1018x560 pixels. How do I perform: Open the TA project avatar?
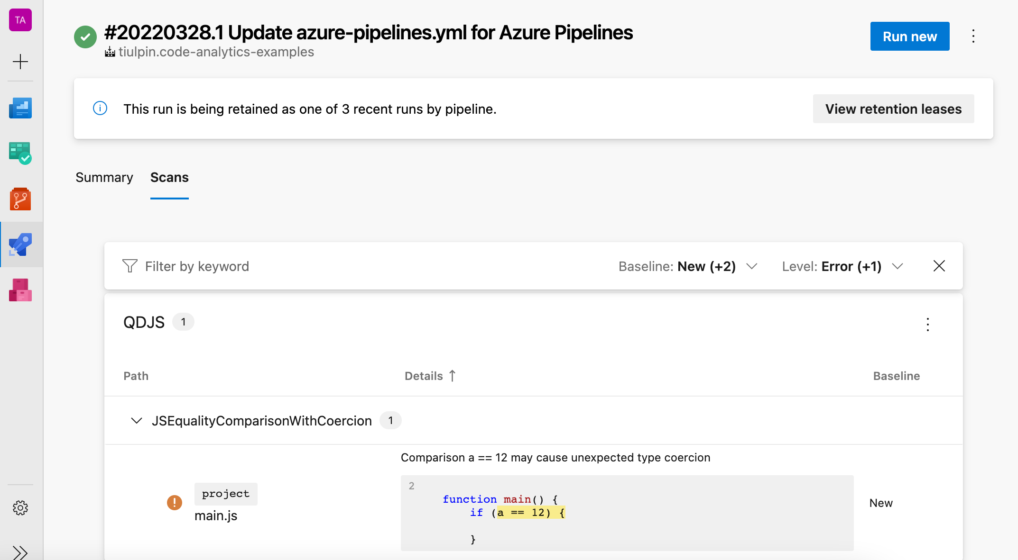(20, 20)
